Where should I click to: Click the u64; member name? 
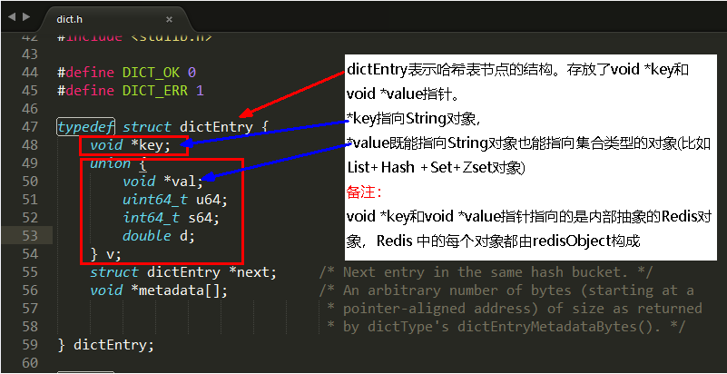(212, 200)
